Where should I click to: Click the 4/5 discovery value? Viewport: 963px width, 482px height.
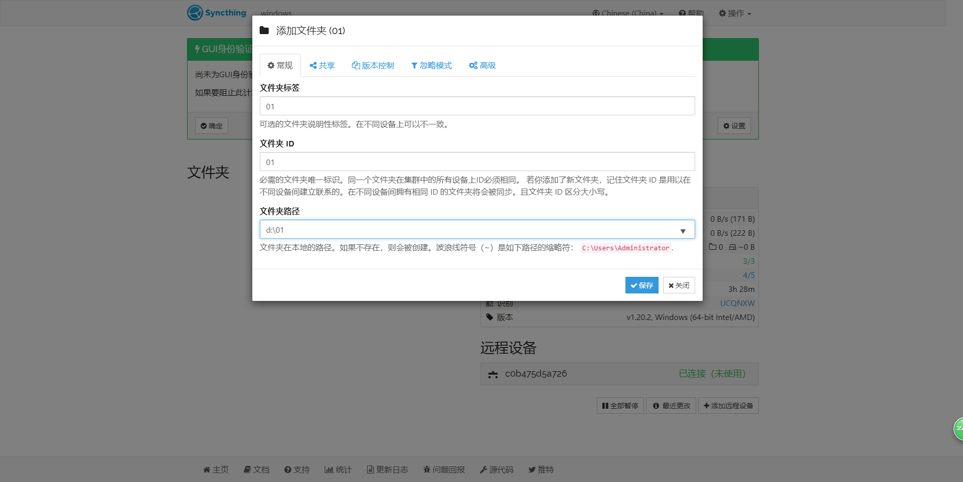tap(749, 275)
